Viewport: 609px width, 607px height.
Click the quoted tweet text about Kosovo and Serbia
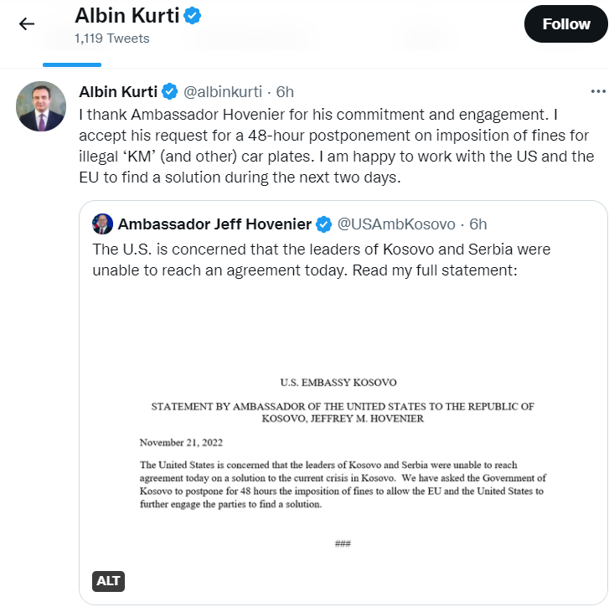pos(322,259)
